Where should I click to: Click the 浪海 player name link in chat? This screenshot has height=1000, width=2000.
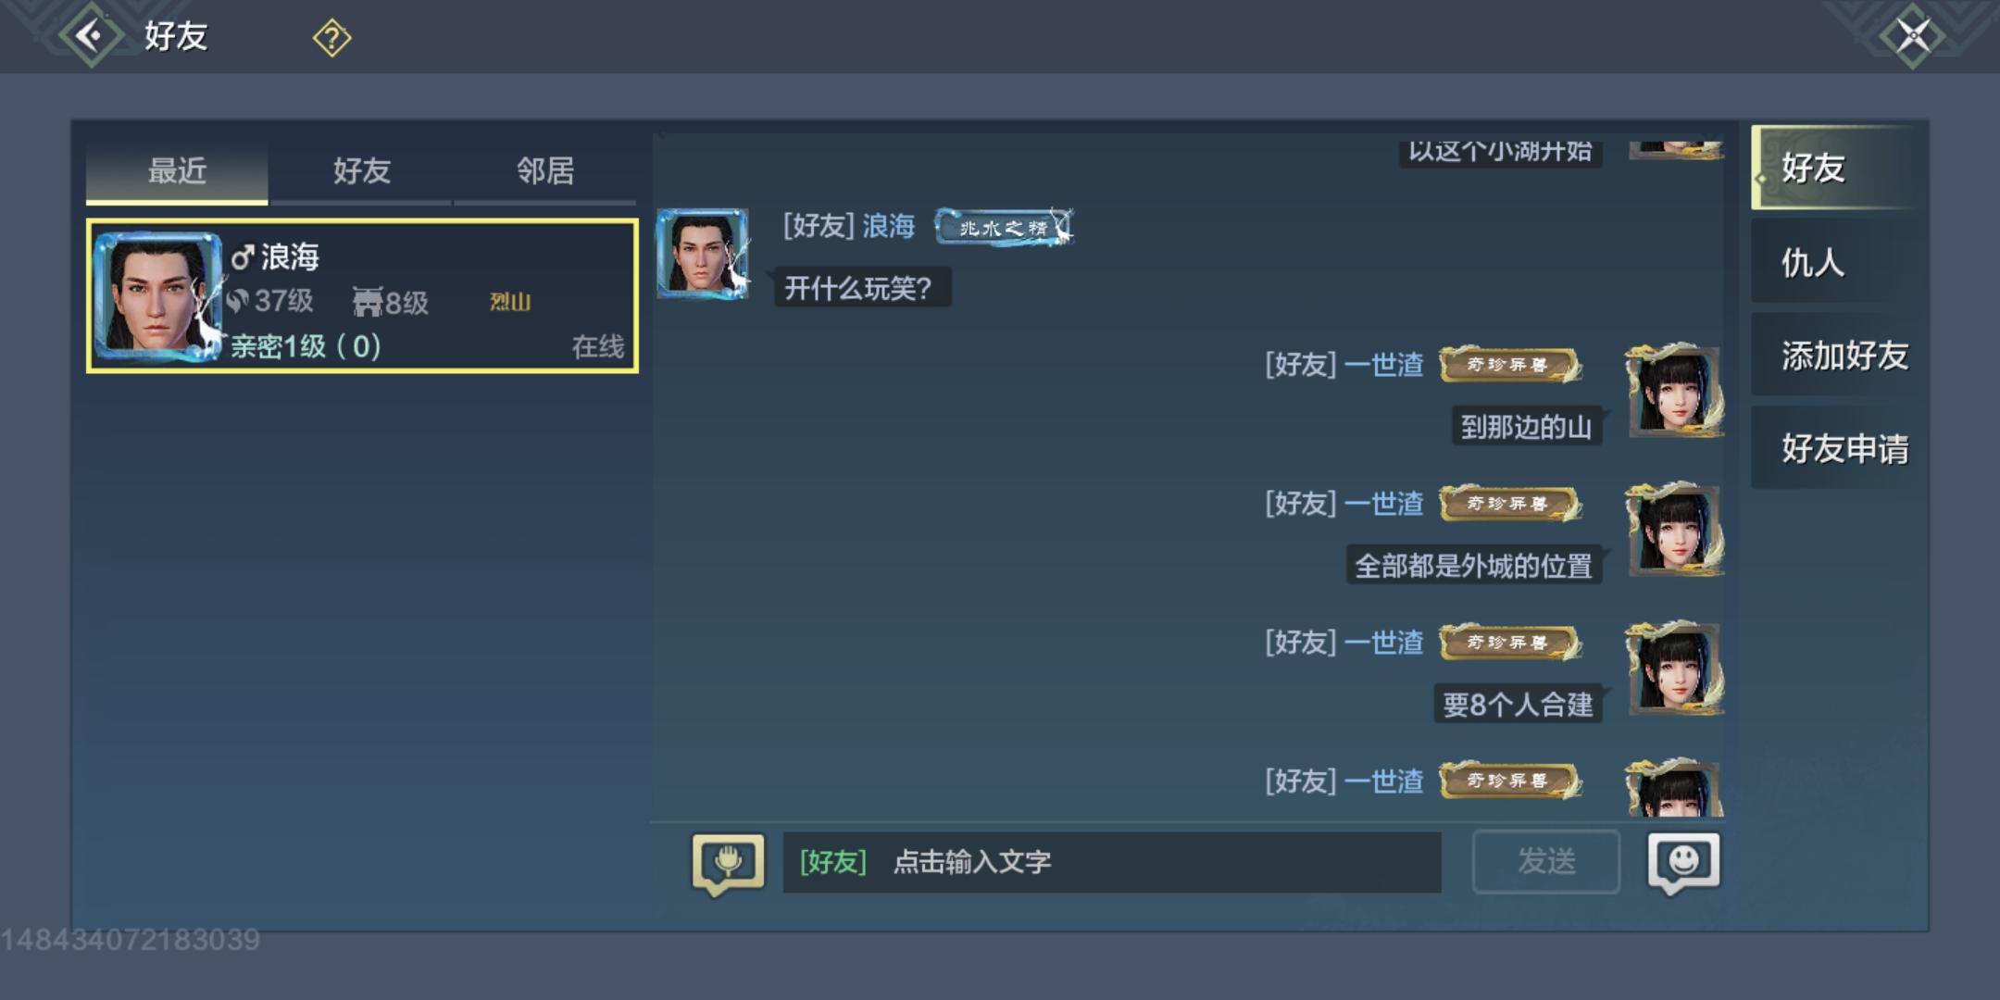pos(888,226)
